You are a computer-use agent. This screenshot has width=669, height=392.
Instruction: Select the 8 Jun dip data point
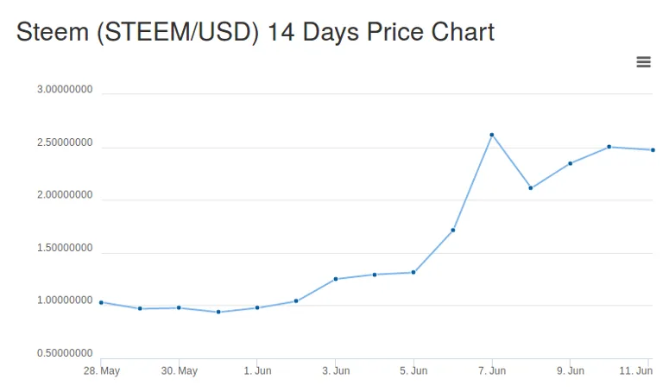(x=531, y=187)
